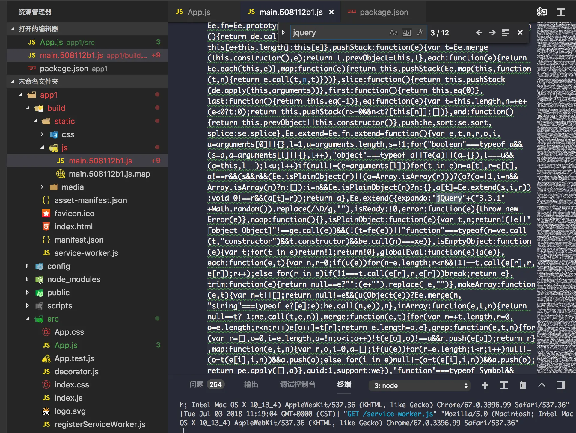Open the '3: node' terminal dropdown
Image resolution: width=576 pixels, height=433 pixels.
(420, 386)
